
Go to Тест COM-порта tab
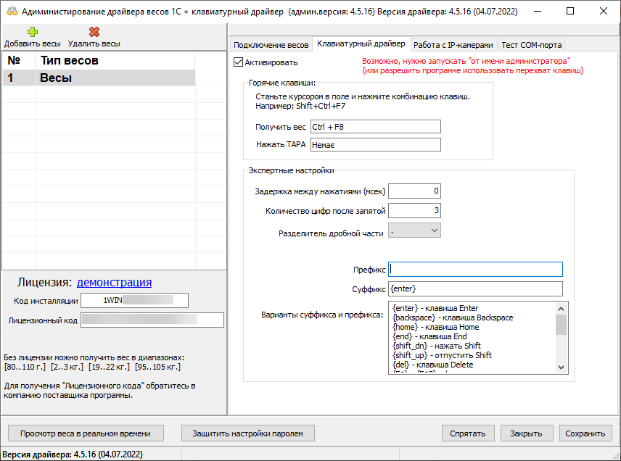[532, 45]
